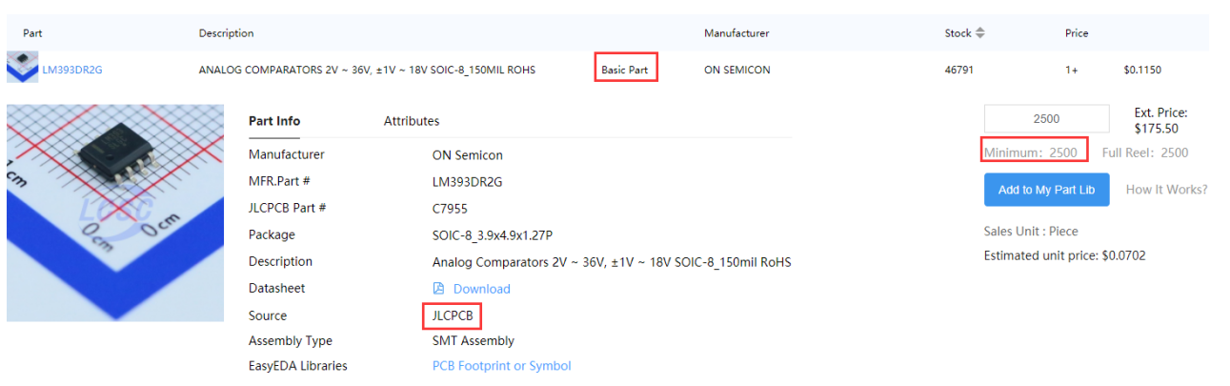Click the PDF datasheet icon
1230x386 pixels.
(x=438, y=289)
